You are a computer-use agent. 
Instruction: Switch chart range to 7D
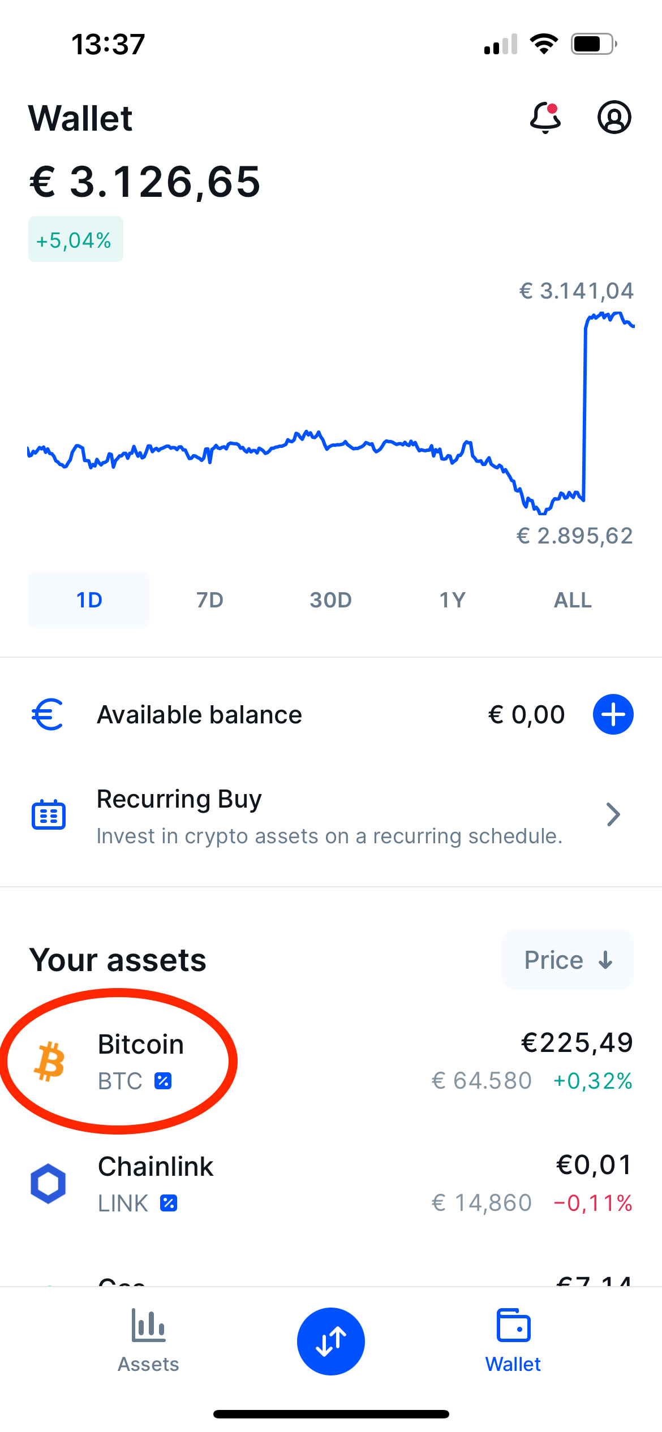210,600
